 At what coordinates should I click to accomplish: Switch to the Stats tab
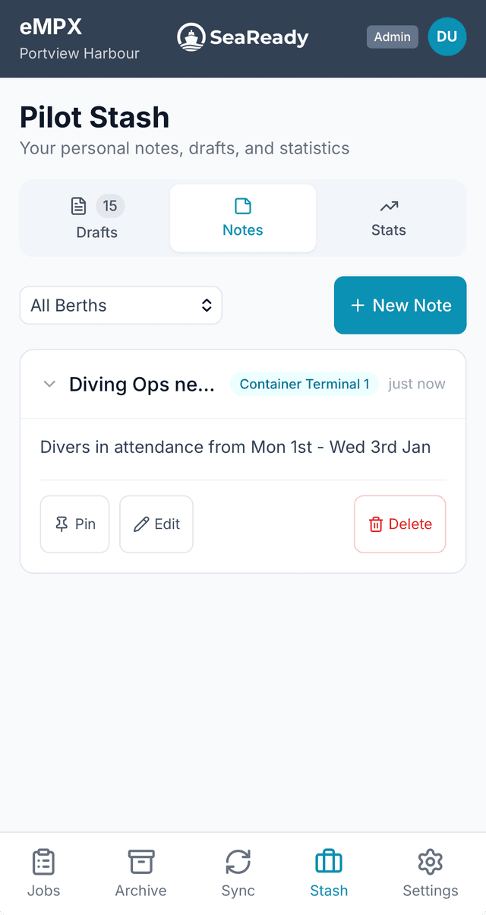coord(388,218)
